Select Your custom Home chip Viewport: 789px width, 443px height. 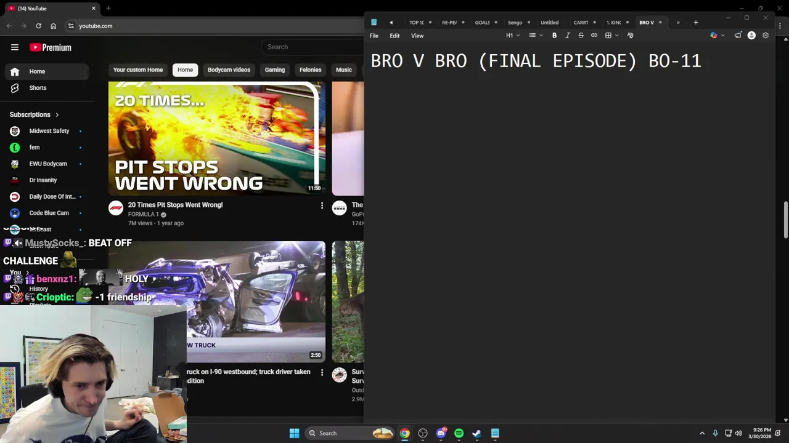(138, 70)
